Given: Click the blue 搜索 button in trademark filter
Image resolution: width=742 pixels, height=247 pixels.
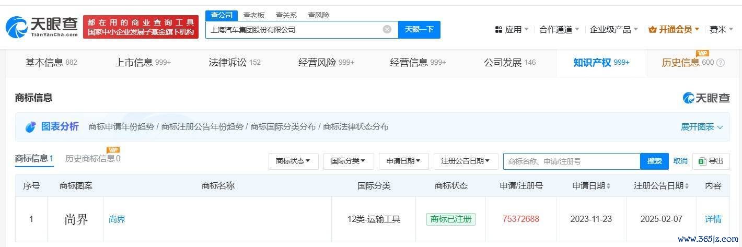Looking at the screenshot, I should 654,161.
